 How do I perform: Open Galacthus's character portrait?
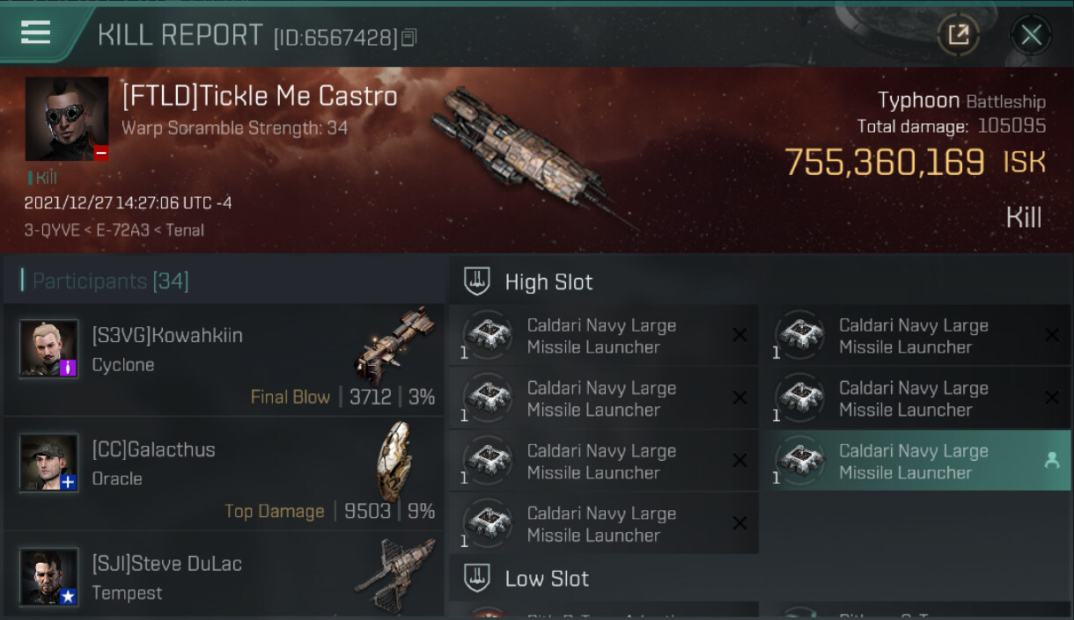[x=48, y=462]
